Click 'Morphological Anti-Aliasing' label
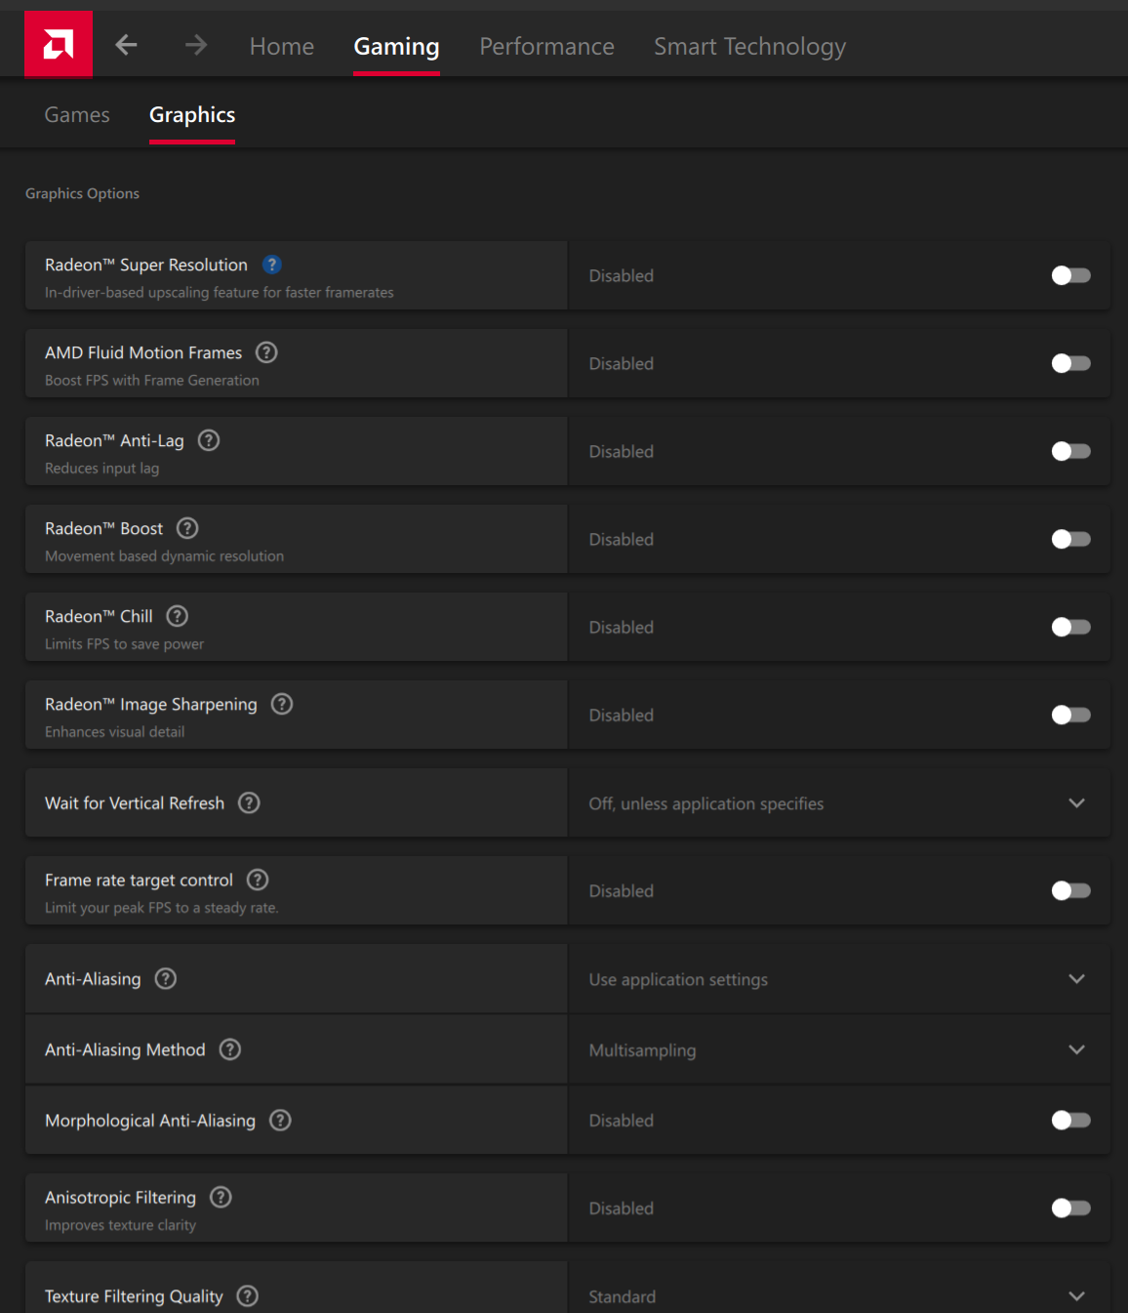The height and width of the screenshot is (1313, 1128). (x=150, y=1121)
